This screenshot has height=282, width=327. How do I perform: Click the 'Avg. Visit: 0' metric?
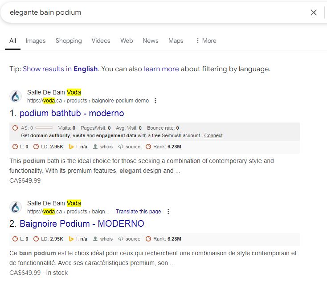(129, 128)
